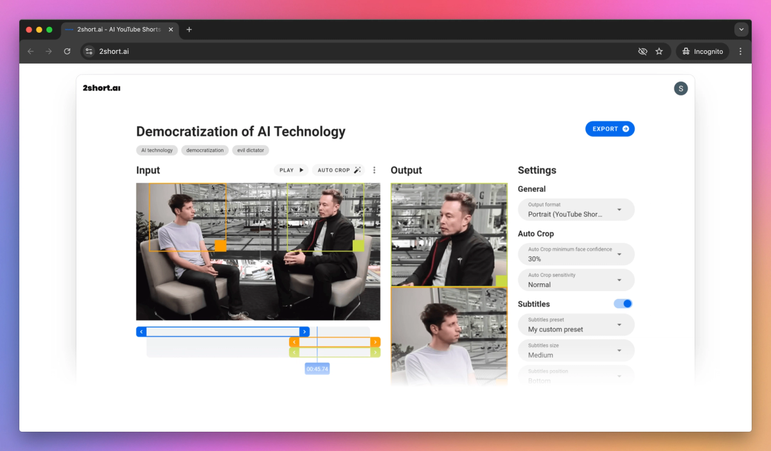The height and width of the screenshot is (451, 771).
Task: Click the AI technology tag
Action: click(x=157, y=150)
